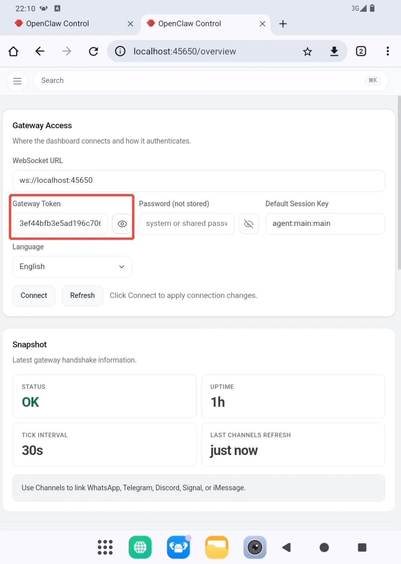
Task: Close the second OpenClaw Control tab
Action: [262, 24]
